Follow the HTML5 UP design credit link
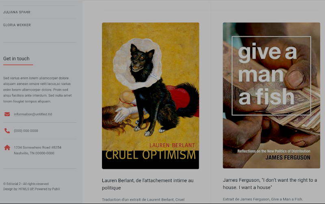 [x=26, y=189]
